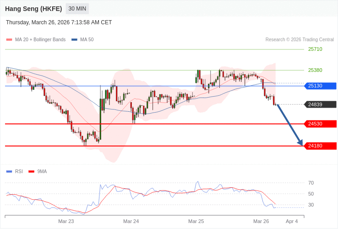Select Mar 26 on the date axis
Image resolution: width=338 pixels, height=229 pixels.
[261, 221]
